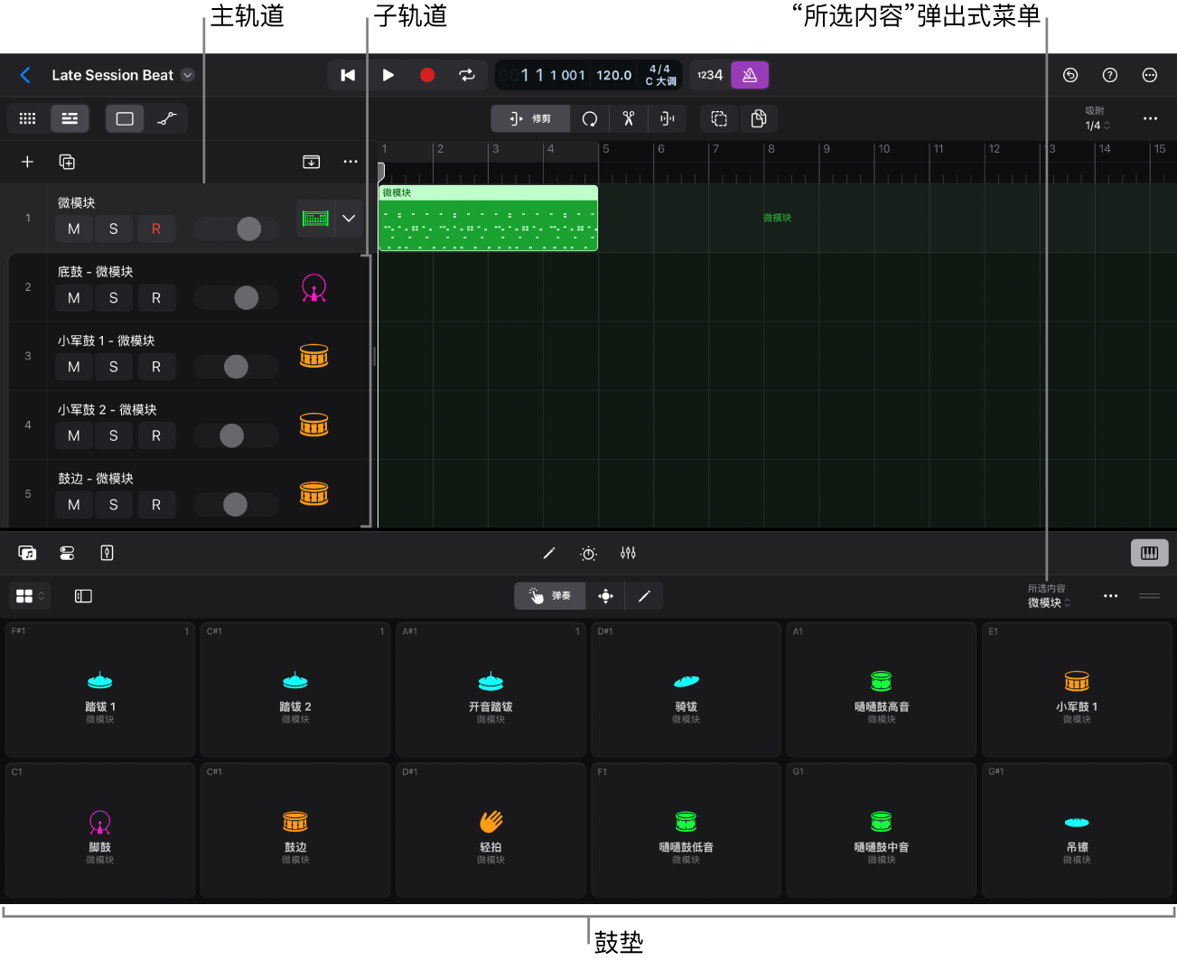Select the region rectangle view button

[125, 118]
